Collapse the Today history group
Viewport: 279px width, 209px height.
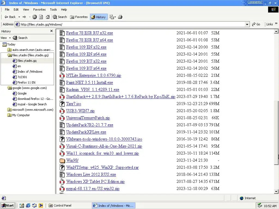pyautogui.click(x=9, y=44)
